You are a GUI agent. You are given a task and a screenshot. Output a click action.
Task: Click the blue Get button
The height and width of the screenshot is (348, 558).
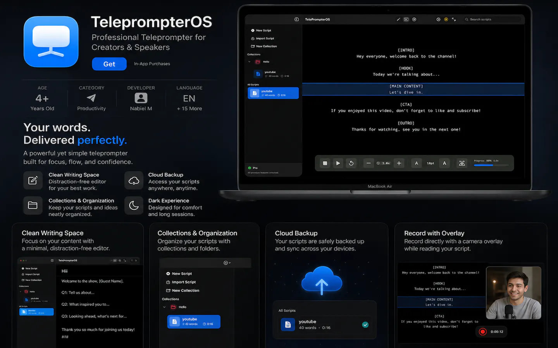(109, 64)
